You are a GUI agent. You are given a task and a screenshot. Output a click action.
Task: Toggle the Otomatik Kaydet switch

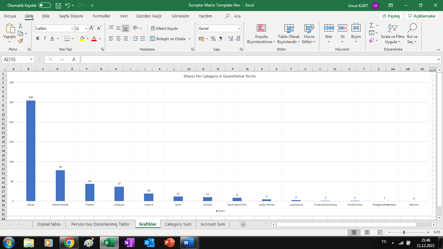pos(44,5)
